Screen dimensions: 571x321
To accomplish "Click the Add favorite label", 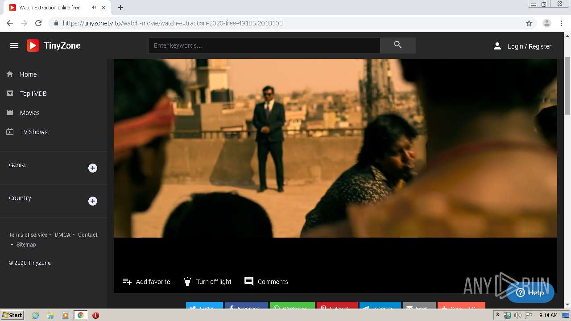I will (153, 282).
